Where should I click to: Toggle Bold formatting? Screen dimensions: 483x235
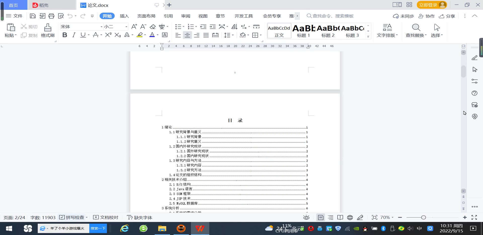point(65,35)
